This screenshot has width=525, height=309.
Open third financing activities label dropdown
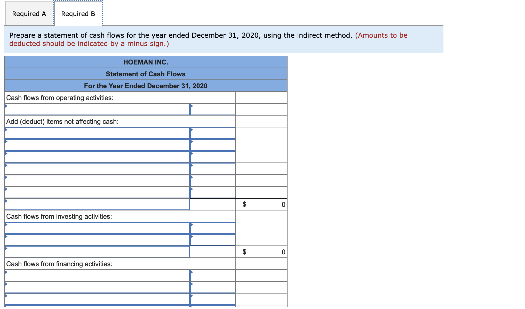[97, 299]
